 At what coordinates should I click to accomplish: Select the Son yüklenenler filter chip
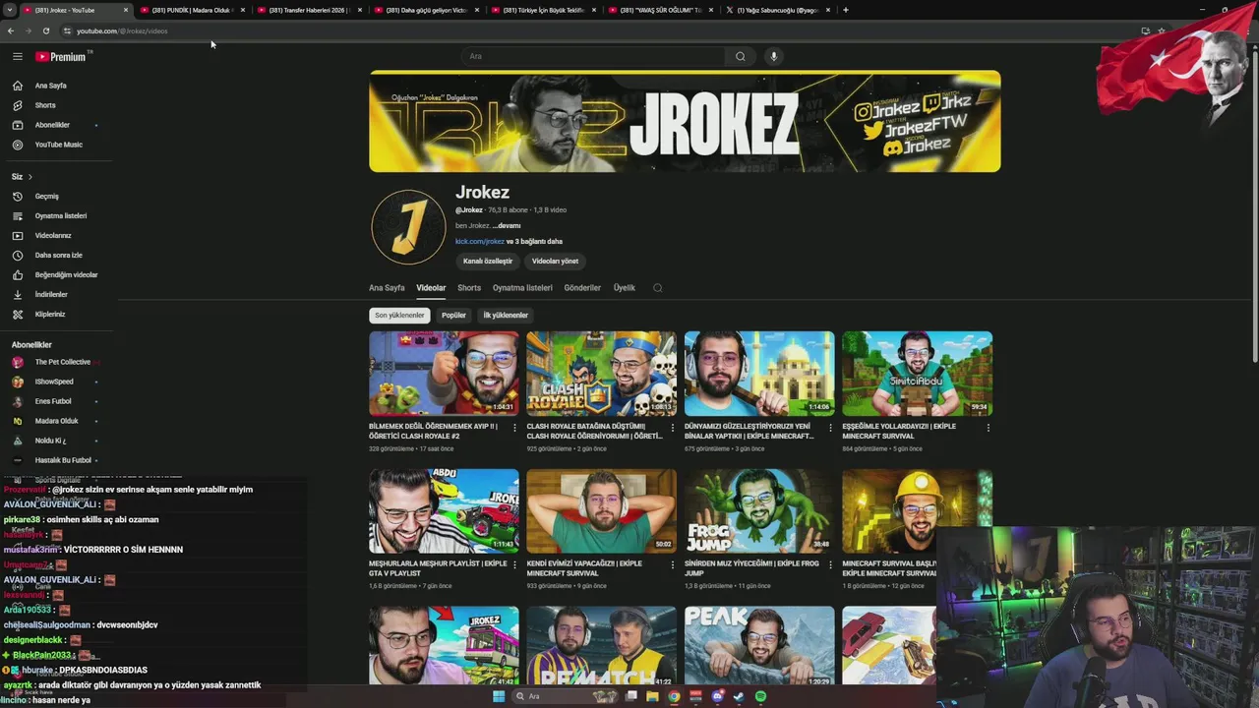point(399,316)
